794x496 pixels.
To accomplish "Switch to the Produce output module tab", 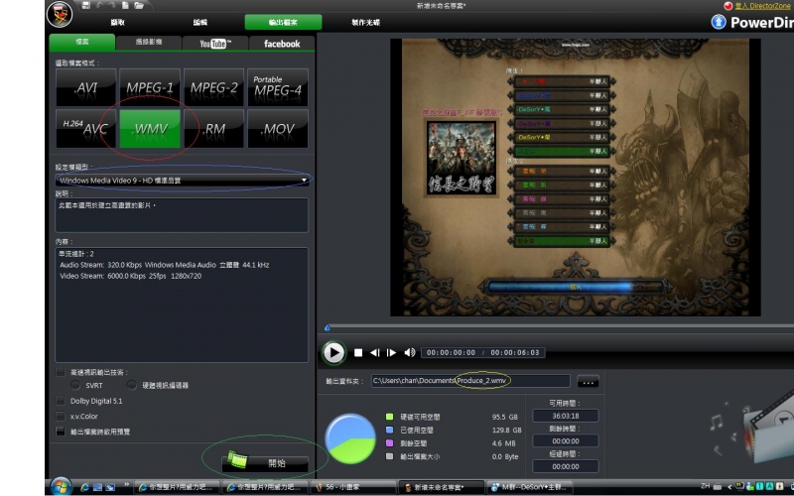I will click(283, 22).
